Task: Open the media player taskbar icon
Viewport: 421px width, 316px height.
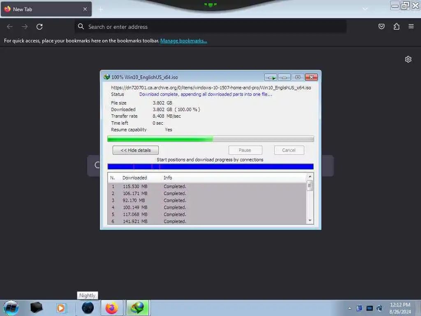Action: point(61,308)
